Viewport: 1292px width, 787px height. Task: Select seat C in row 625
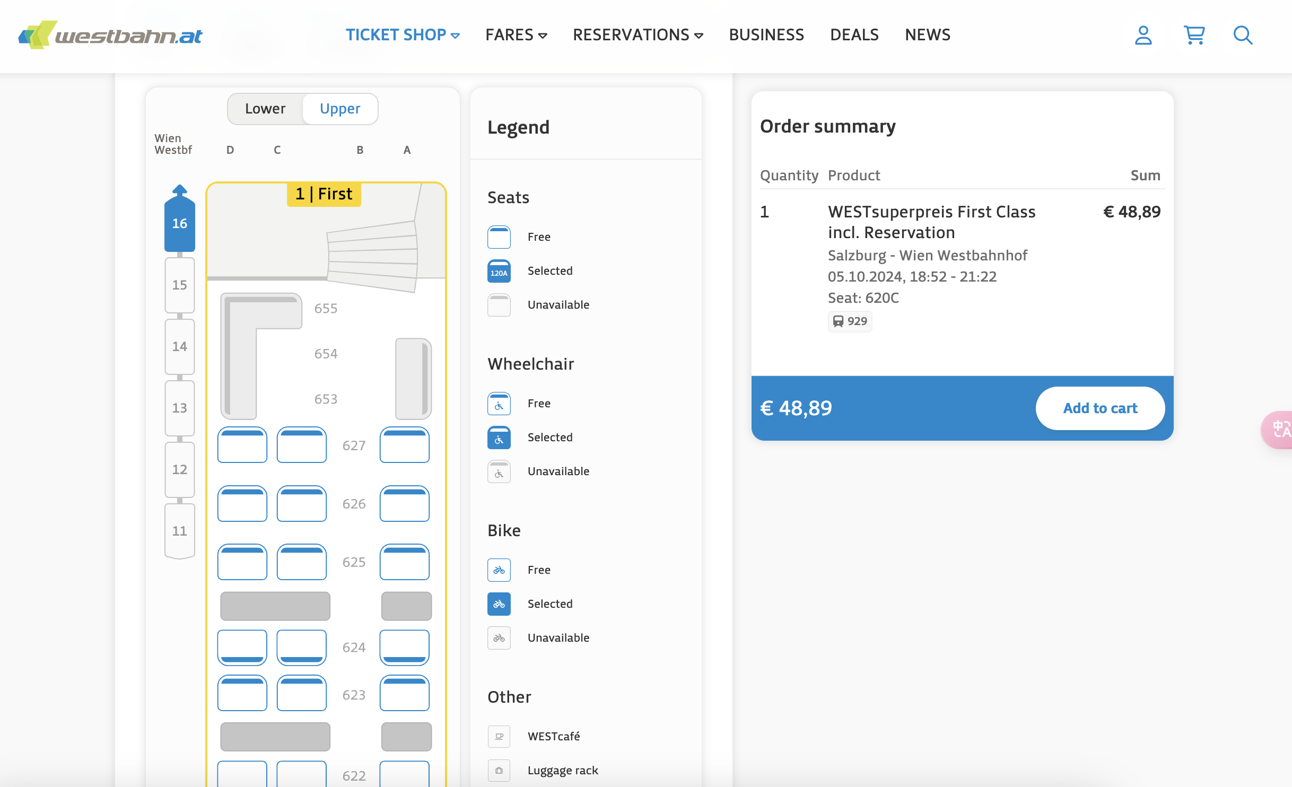[x=302, y=562]
